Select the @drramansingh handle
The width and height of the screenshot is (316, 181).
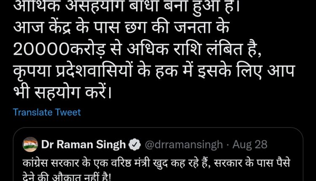click(x=184, y=144)
